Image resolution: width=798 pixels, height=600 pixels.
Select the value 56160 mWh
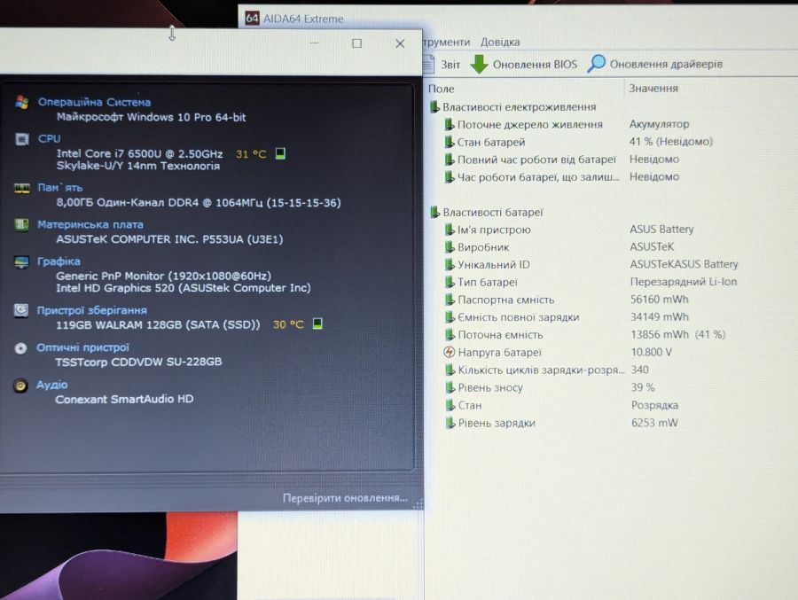[660, 300]
